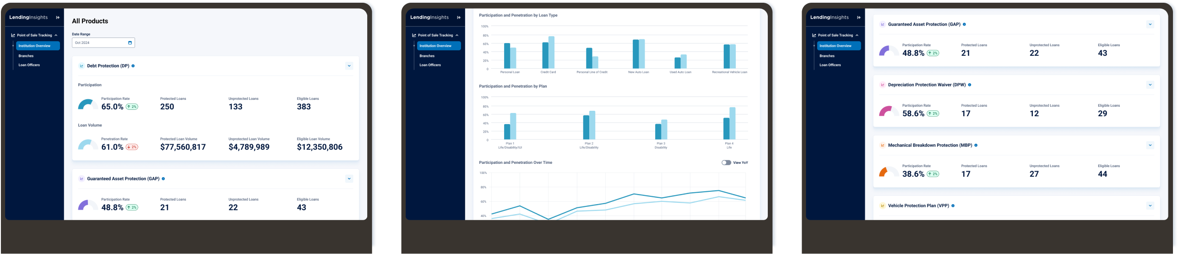This screenshot has width=1178, height=254.
Task: Collapse the Depreciation Protection Waiver card chevron
Action: (1150, 85)
